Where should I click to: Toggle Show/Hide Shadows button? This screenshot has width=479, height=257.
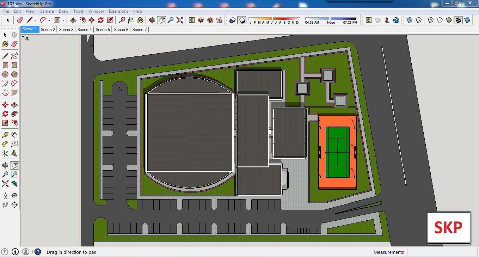click(242, 20)
